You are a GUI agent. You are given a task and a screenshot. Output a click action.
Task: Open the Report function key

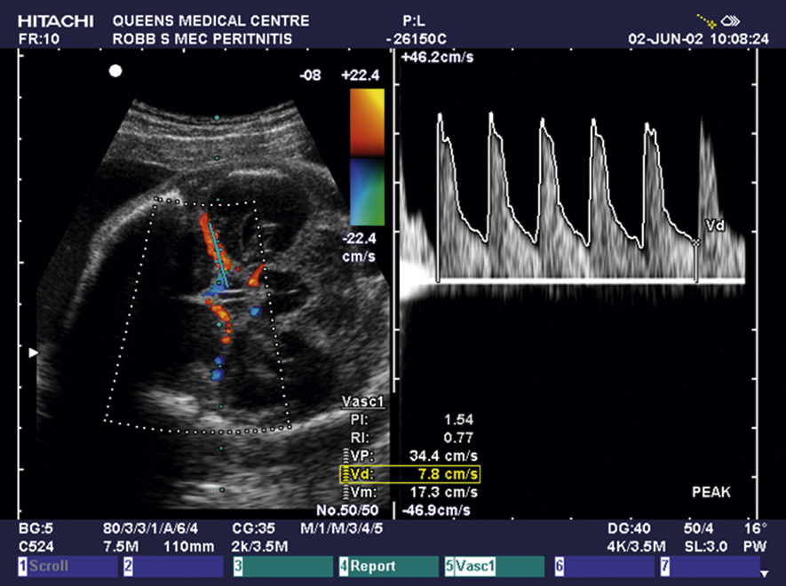[x=388, y=566]
